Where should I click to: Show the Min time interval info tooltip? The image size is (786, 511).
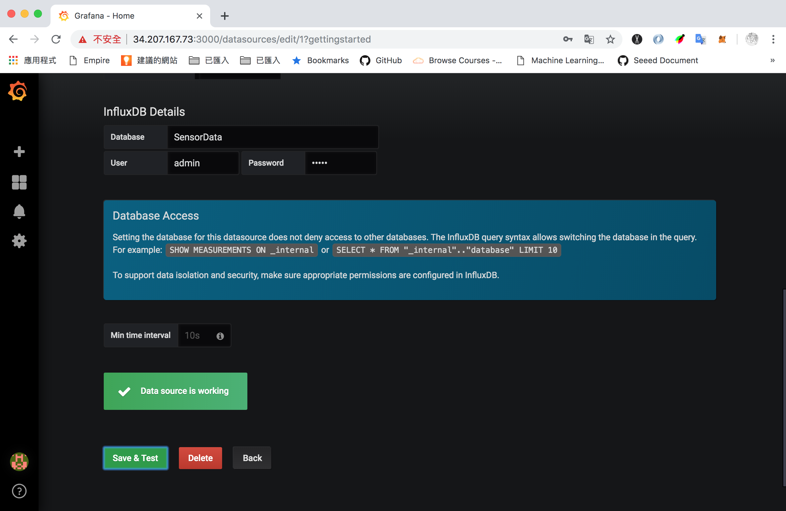(x=220, y=336)
